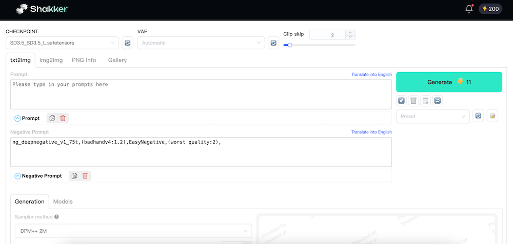Collapse the Negative Prompt section chevron
513x244 pixels.
tap(17, 176)
